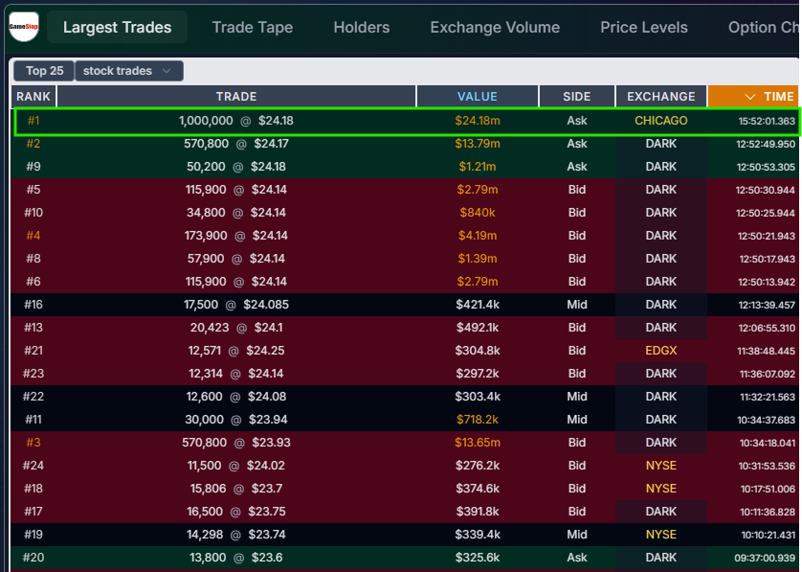Click the EDGX exchange cell
The width and height of the screenshot is (802, 572).
click(660, 351)
